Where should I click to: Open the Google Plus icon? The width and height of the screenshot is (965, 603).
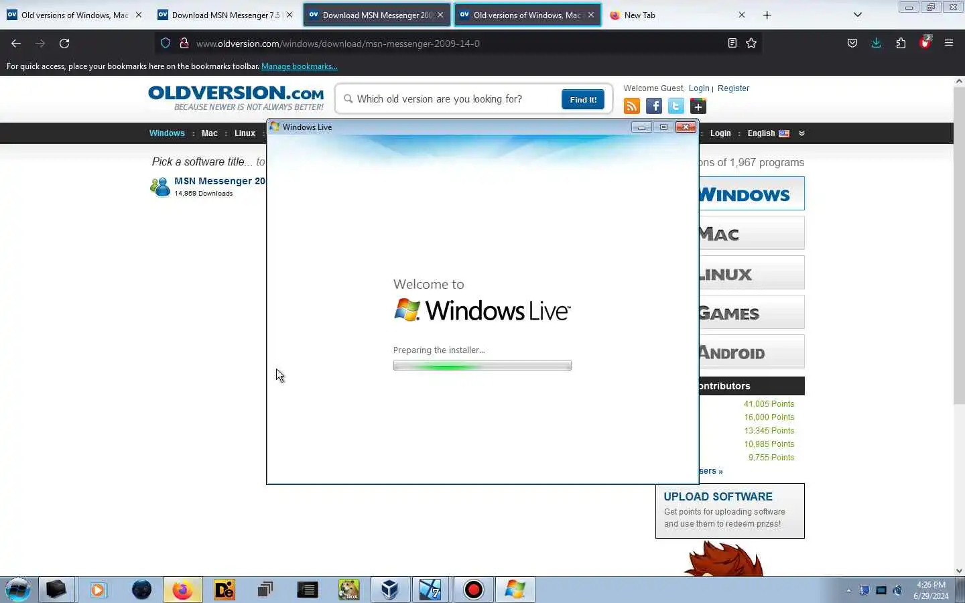click(x=698, y=106)
